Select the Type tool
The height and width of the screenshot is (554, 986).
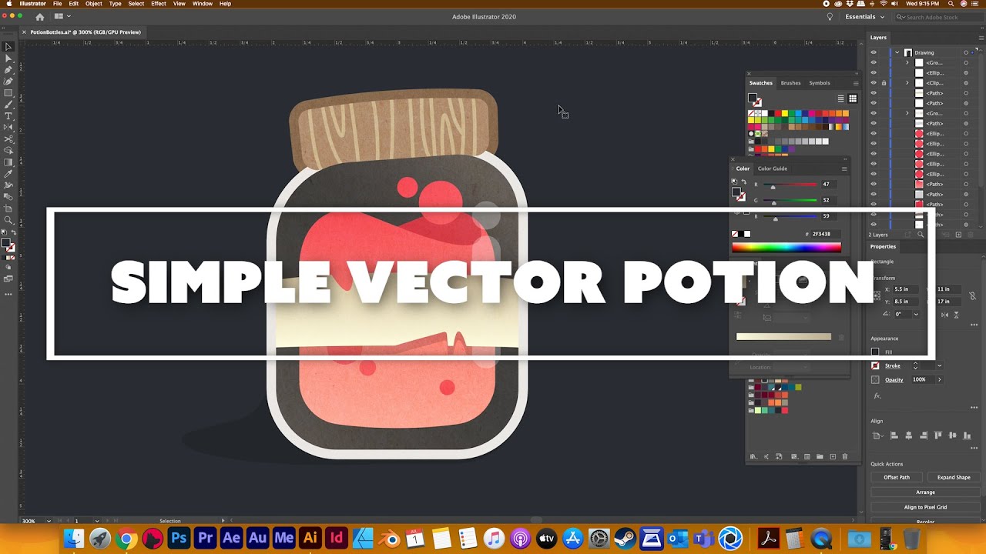tap(8, 116)
